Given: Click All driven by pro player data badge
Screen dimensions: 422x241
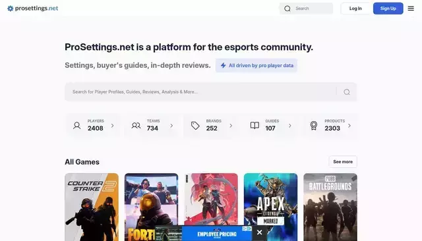Looking at the screenshot, I should pos(256,66).
